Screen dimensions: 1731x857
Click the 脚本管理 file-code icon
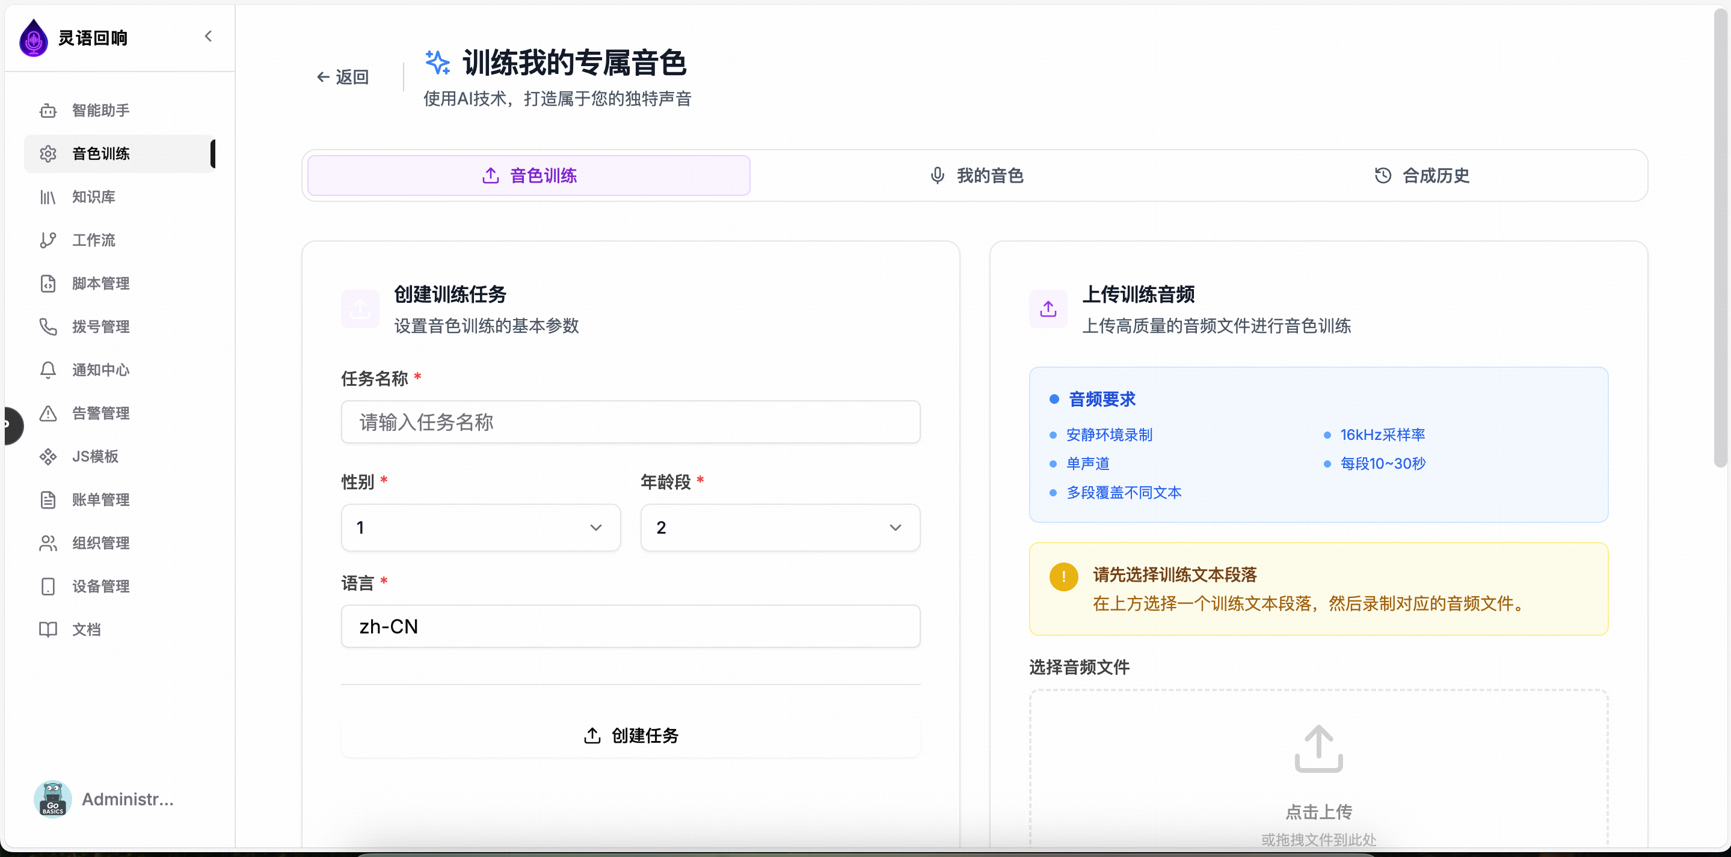pos(48,284)
